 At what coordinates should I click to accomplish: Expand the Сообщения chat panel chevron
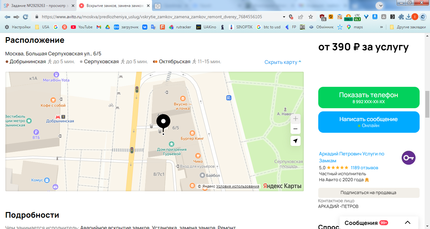pos(408,223)
